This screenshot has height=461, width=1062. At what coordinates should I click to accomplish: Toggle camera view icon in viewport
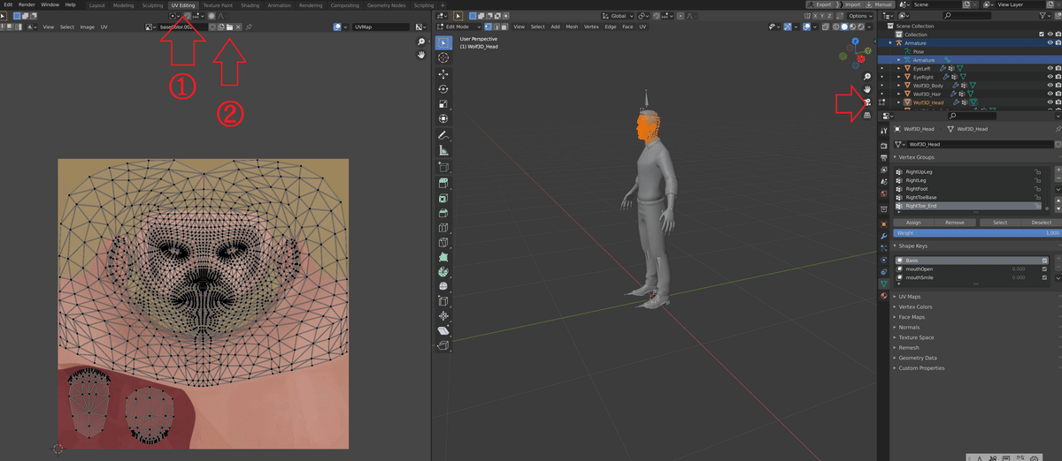[867, 102]
